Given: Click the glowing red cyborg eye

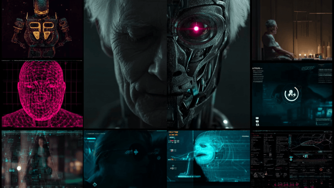Looking at the screenshot, I should 196,28.
